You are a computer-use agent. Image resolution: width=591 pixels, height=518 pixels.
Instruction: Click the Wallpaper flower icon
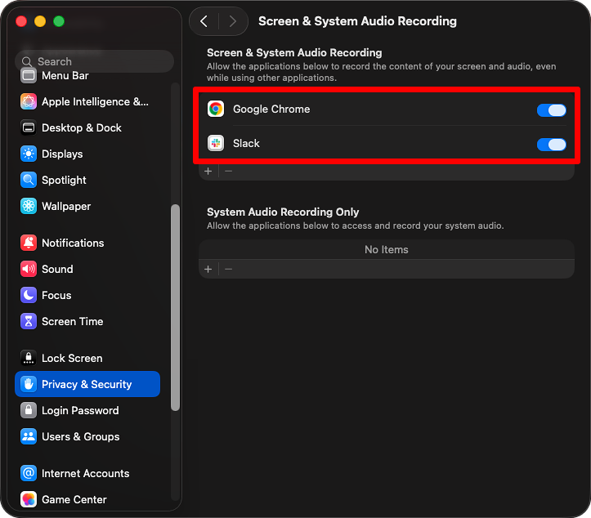tap(29, 206)
